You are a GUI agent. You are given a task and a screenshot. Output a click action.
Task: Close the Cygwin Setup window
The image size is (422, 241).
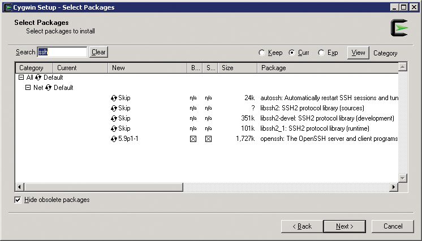pos(414,7)
